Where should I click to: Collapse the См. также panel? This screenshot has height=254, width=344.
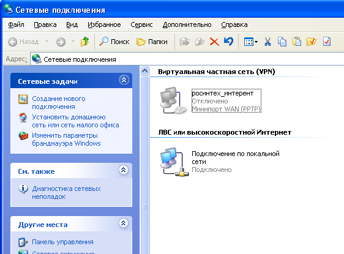click(124, 170)
